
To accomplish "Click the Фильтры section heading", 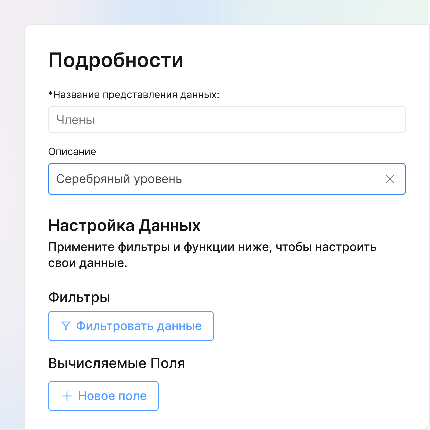I will coord(79,297).
